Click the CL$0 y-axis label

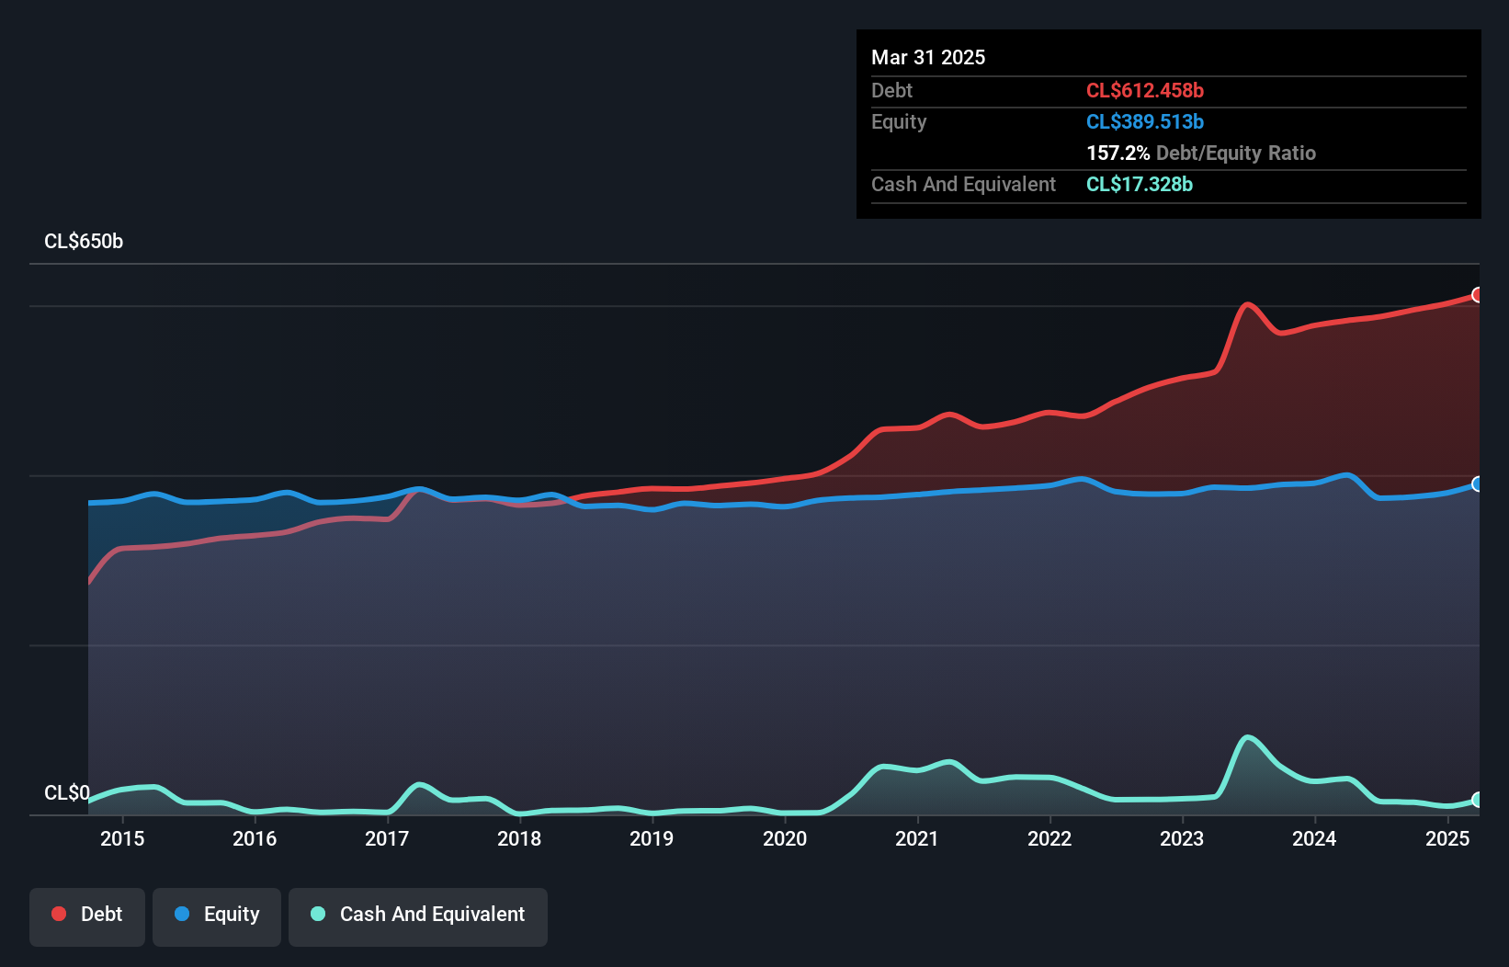tap(67, 792)
